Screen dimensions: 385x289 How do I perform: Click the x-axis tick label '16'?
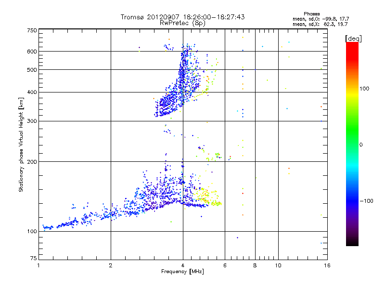(x=327, y=265)
